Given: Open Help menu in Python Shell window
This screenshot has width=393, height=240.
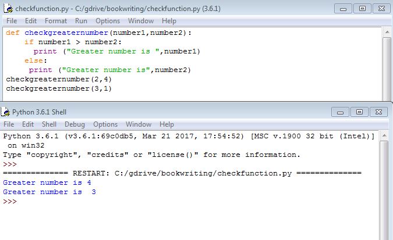Looking at the screenshot, I should 167,124.
